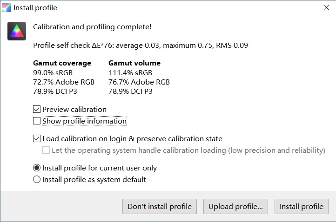Check Let the operating system handle calibration loading
Viewport: 336px width, 222px height.
(46, 150)
